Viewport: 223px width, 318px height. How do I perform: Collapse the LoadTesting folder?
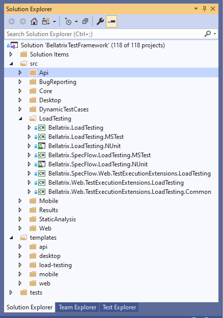coord(20,119)
